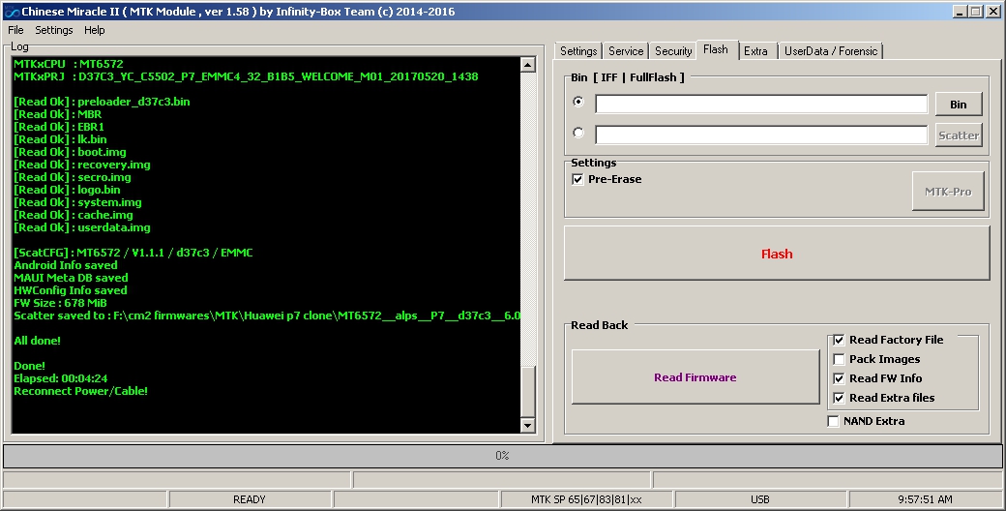Click log line 'HWConfig Info saved'
1006x511 pixels.
click(71, 290)
